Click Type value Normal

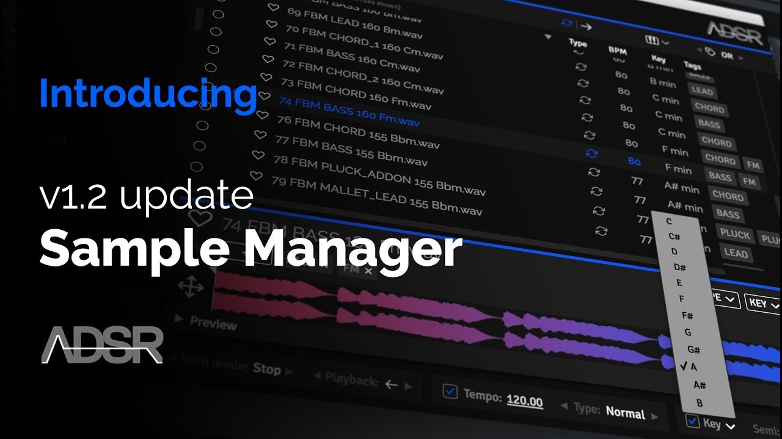625,413
